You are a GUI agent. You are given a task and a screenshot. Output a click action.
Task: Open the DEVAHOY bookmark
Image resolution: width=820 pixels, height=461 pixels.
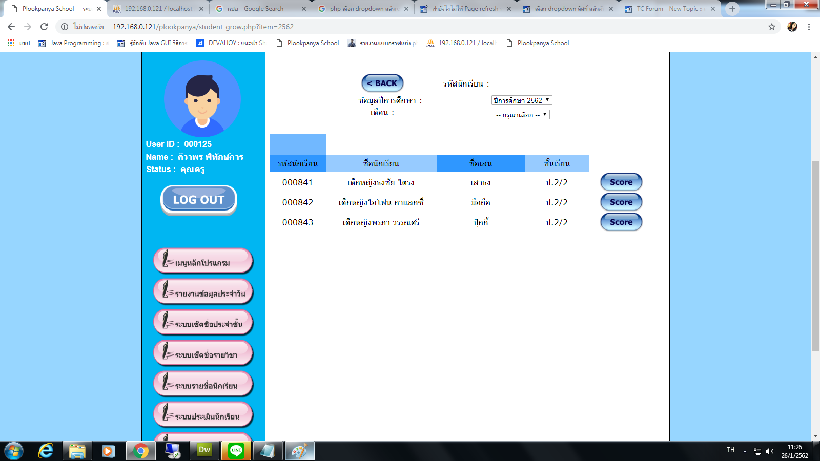[x=231, y=43]
